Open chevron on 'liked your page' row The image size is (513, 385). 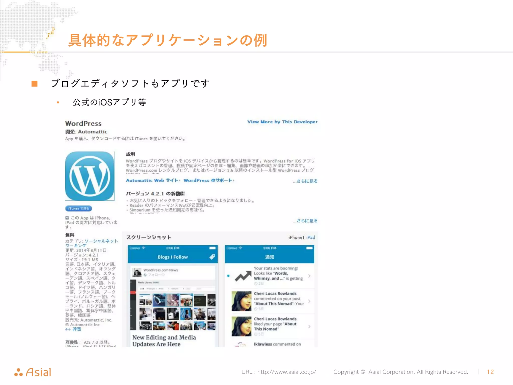point(309,327)
